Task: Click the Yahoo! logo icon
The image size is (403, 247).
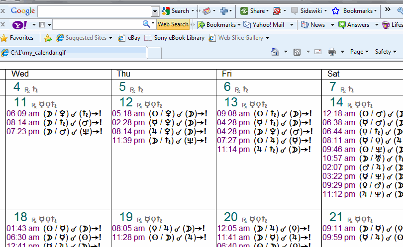Action: coord(19,24)
